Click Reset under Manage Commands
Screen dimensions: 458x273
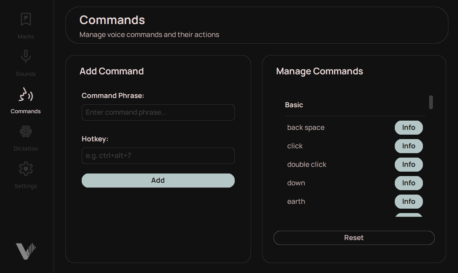(354, 238)
